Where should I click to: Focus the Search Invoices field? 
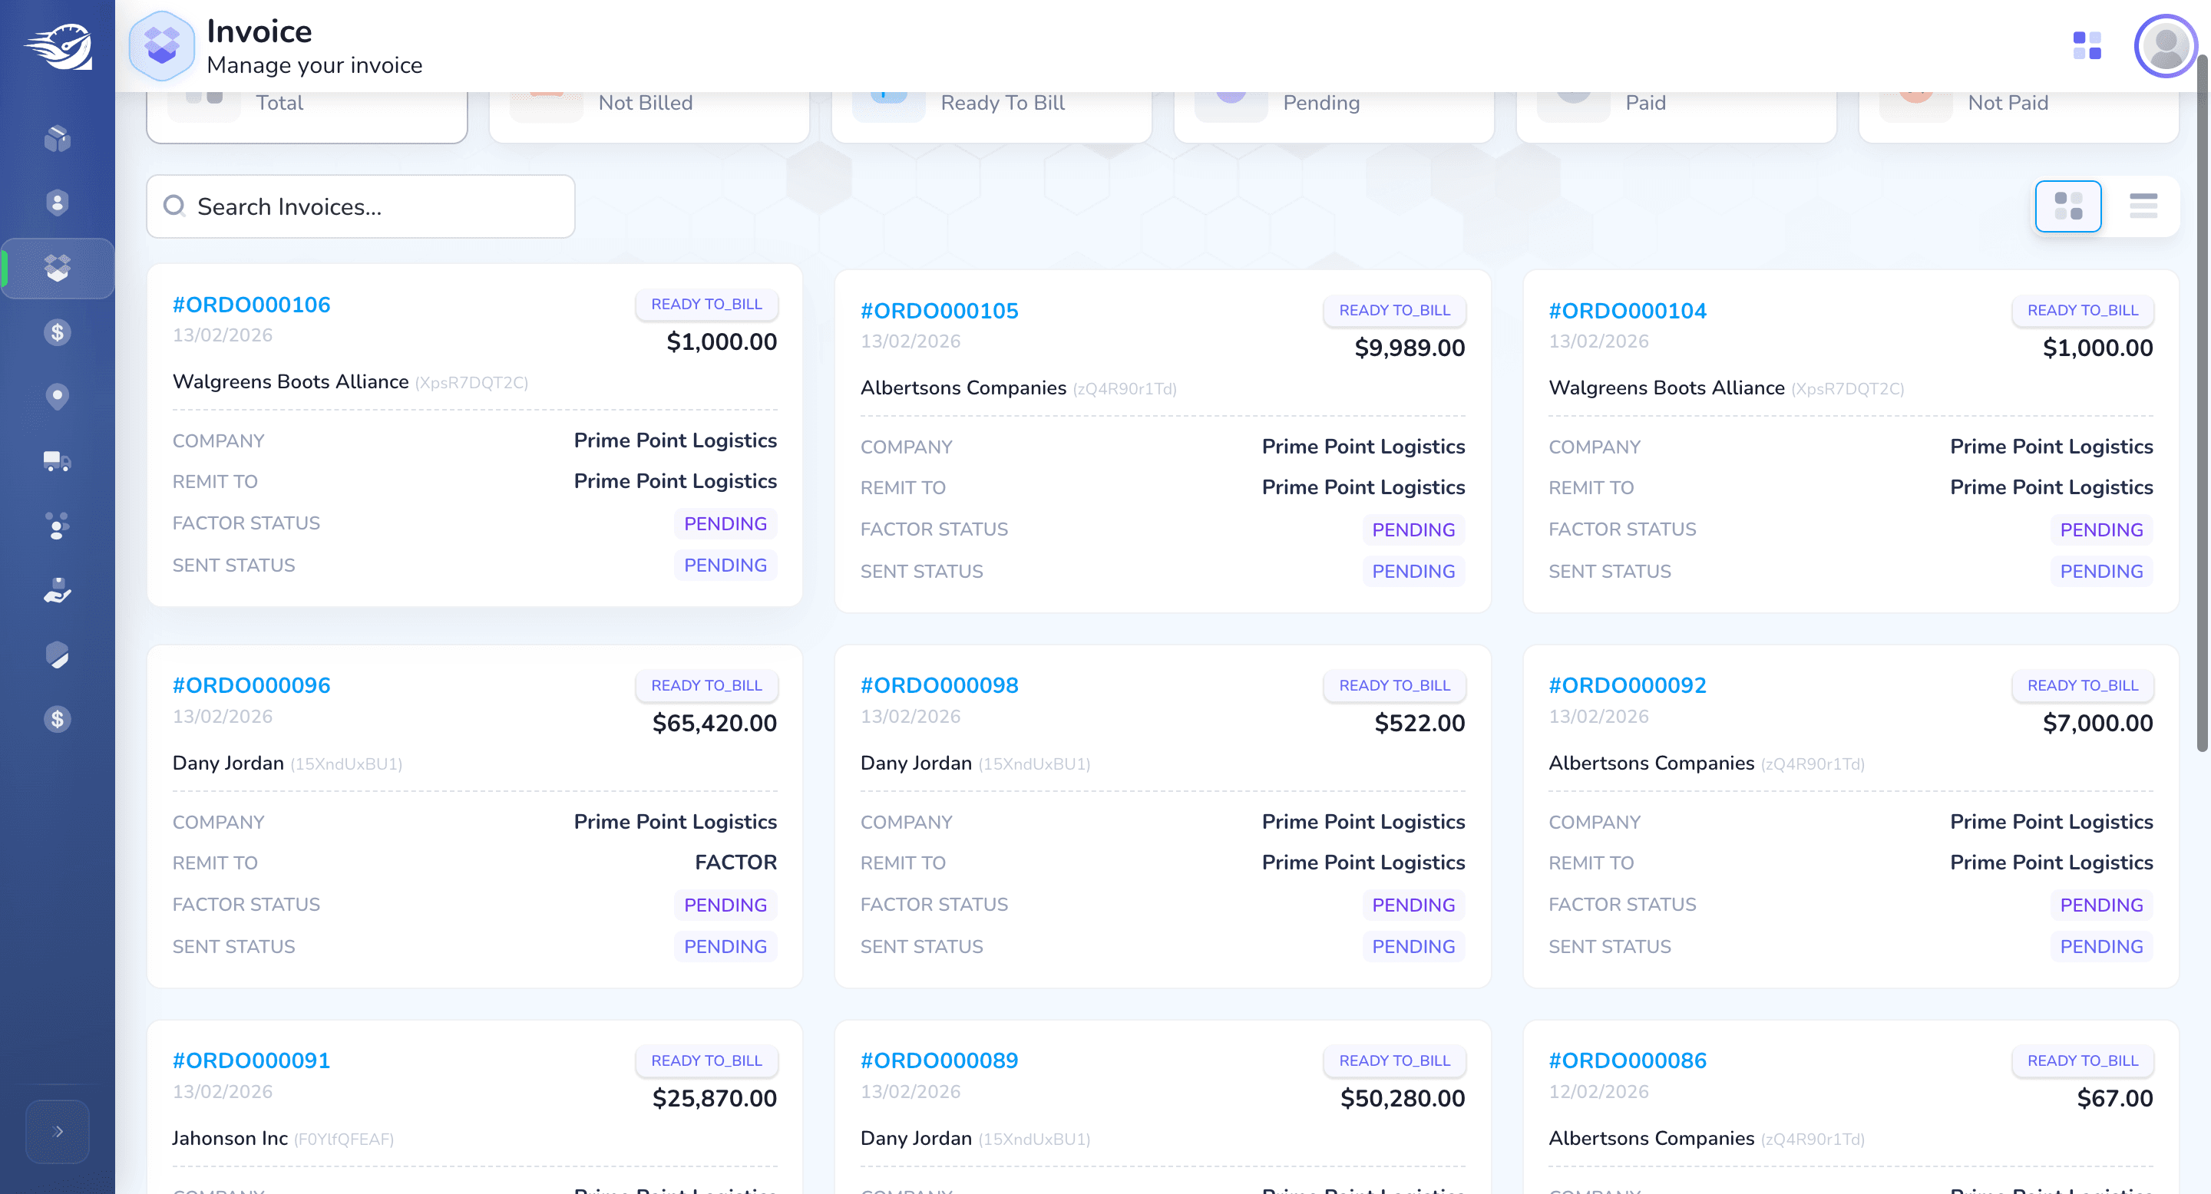[x=361, y=206]
